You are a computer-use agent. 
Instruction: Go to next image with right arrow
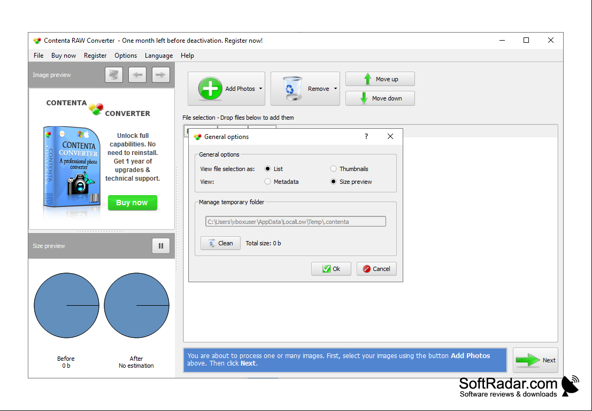(161, 75)
